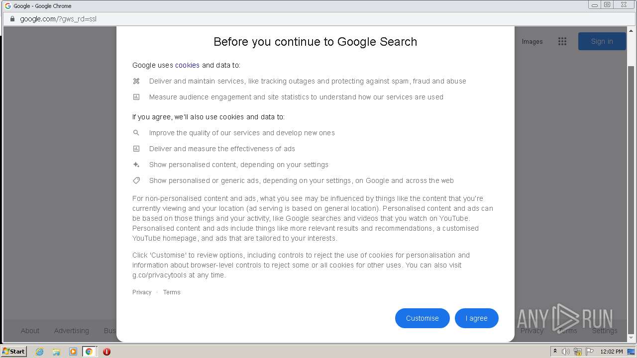The height and width of the screenshot is (358, 637).
Task: Click the chart icon beside Measure audience engagement
Action: point(136,97)
